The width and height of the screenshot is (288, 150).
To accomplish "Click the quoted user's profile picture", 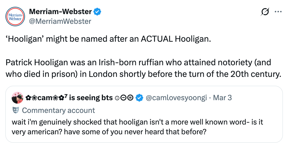I will pyautogui.click(x=17, y=97).
